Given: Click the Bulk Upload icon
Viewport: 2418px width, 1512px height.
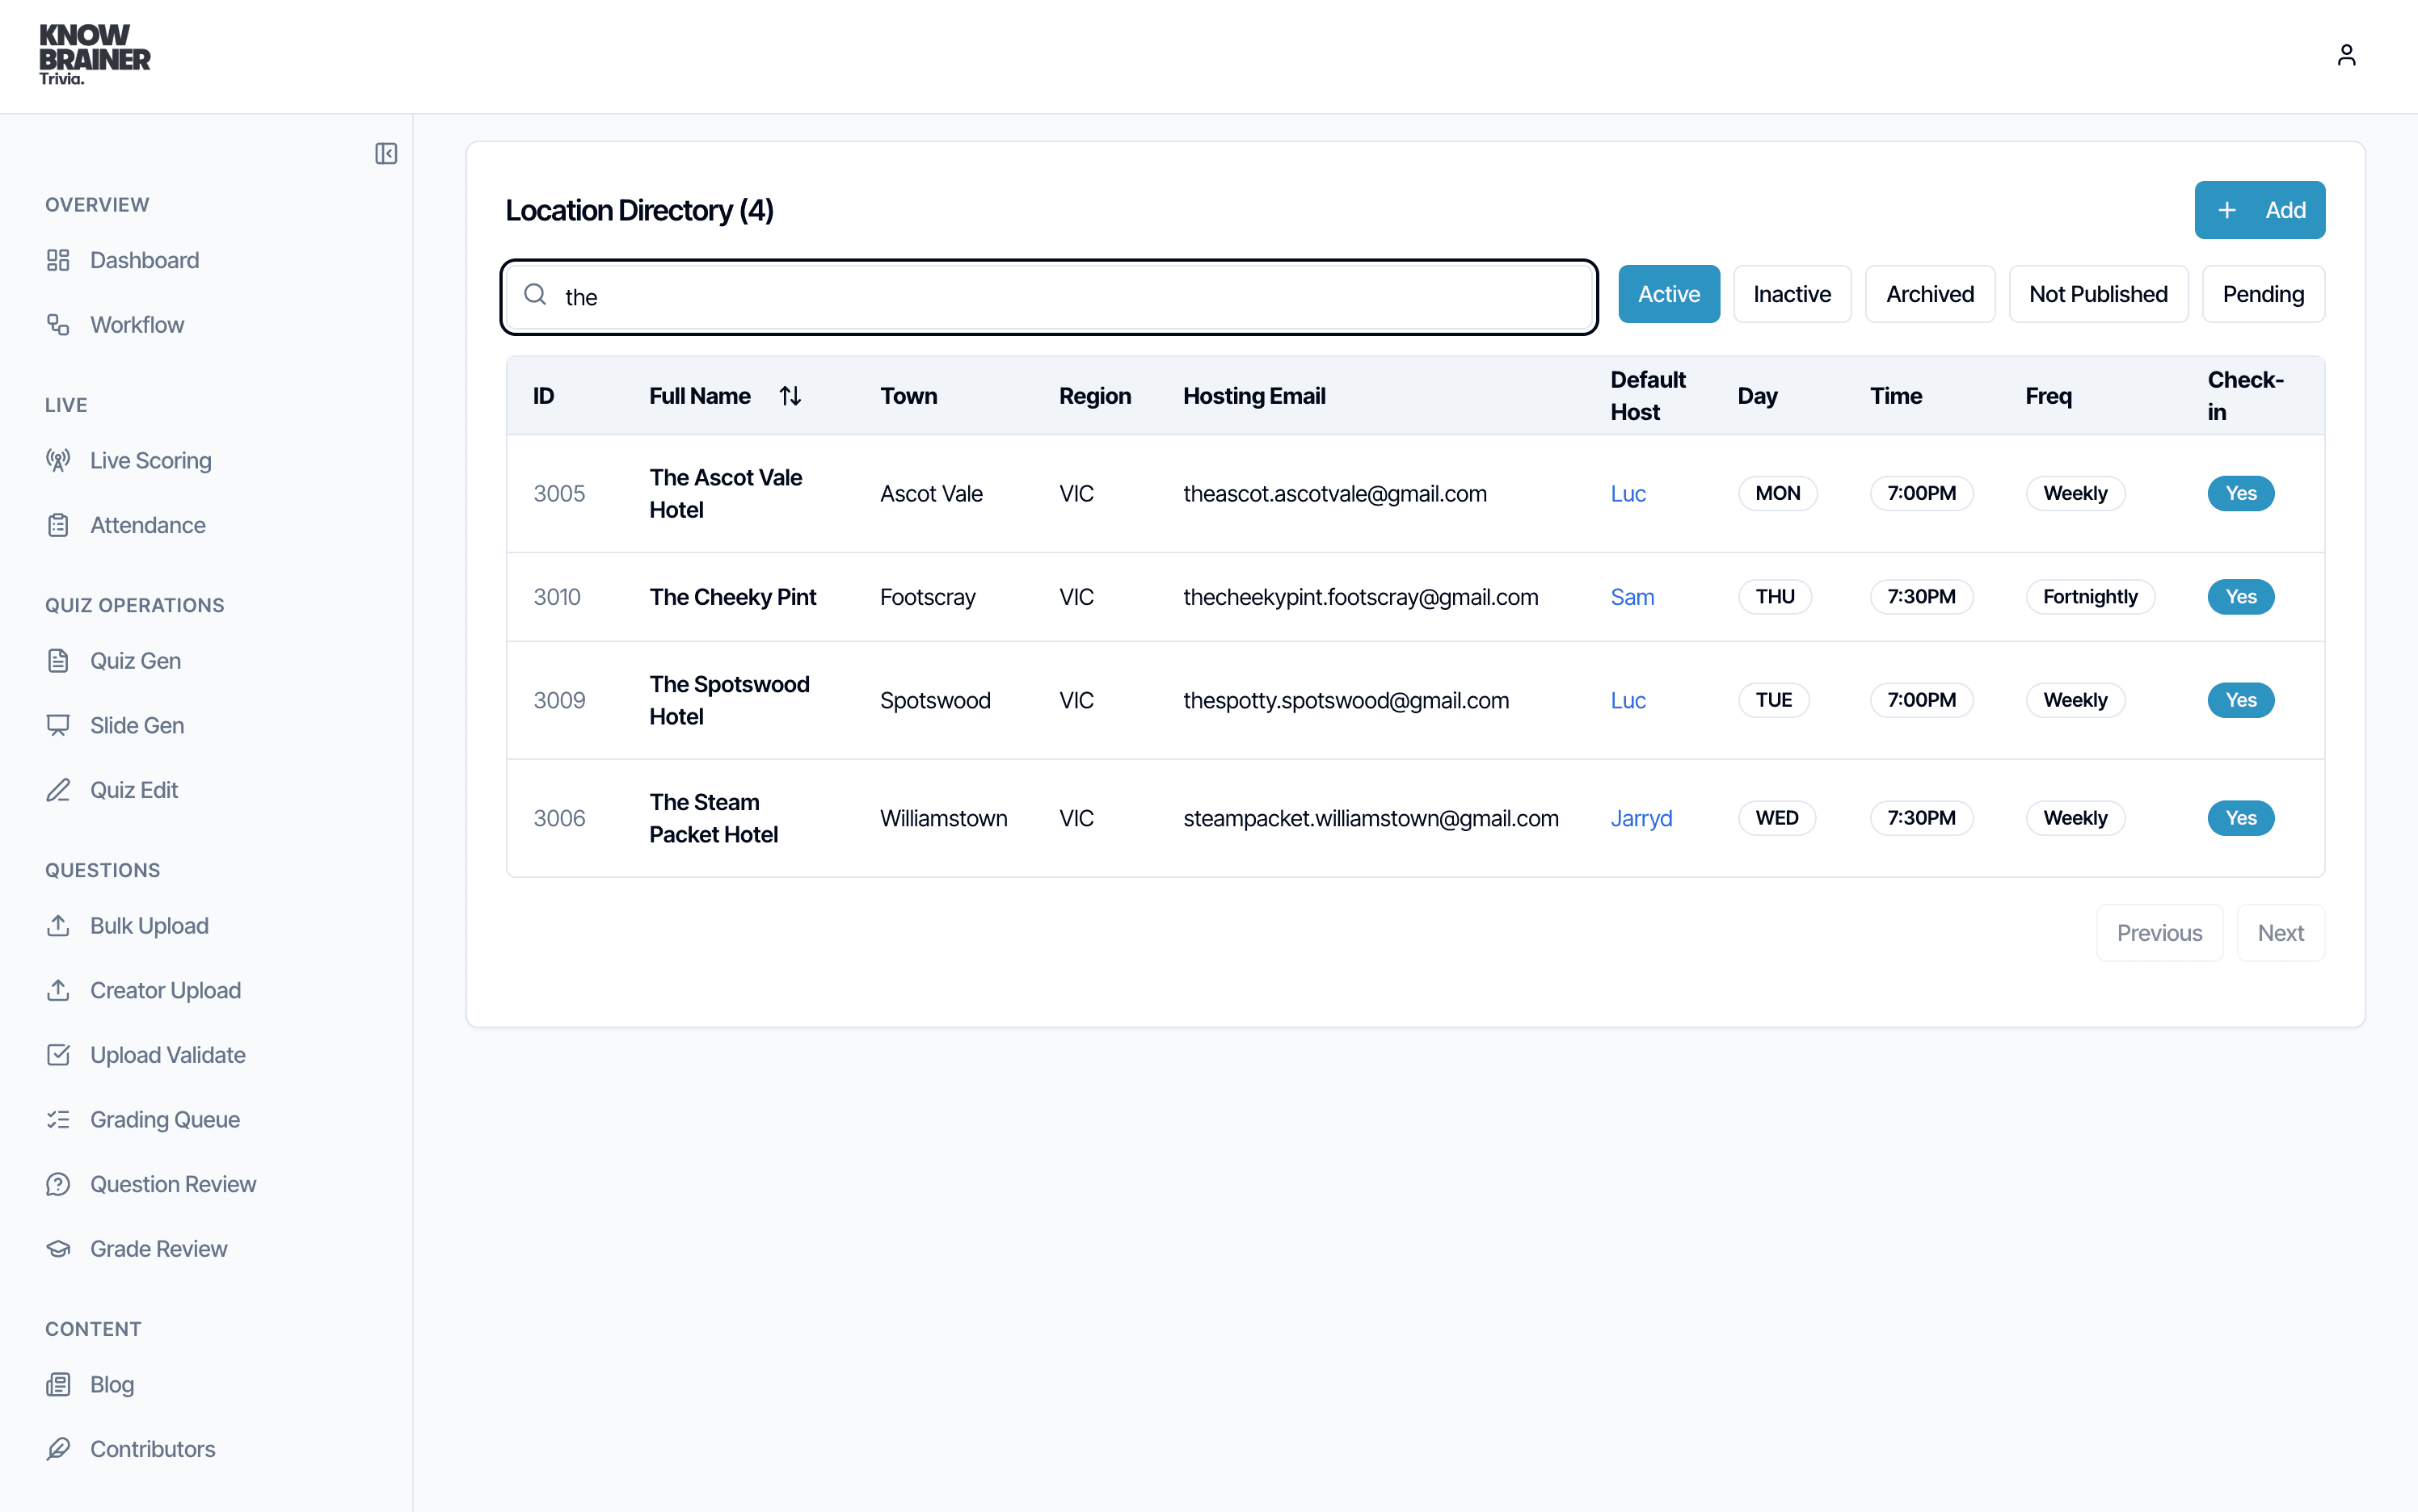Looking at the screenshot, I should (58, 926).
